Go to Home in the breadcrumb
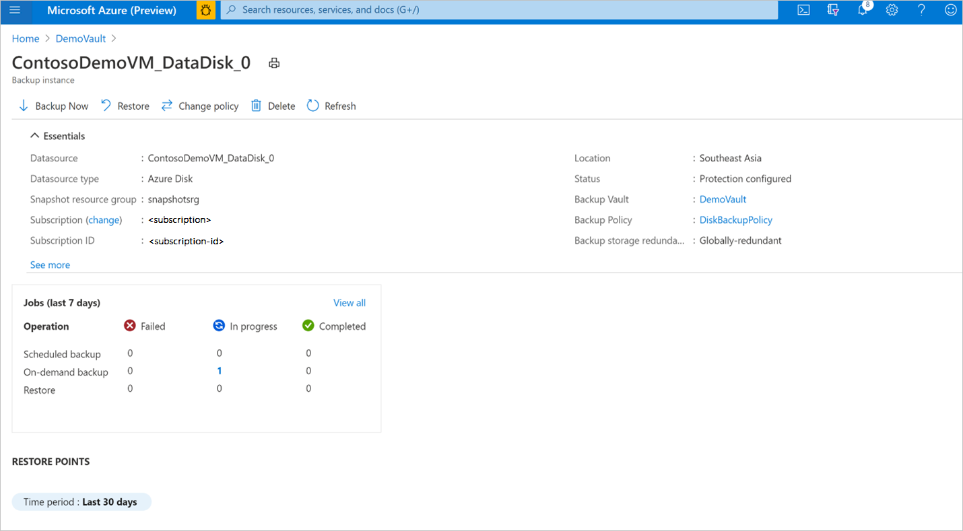The image size is (963, 531). coord(26,38)
